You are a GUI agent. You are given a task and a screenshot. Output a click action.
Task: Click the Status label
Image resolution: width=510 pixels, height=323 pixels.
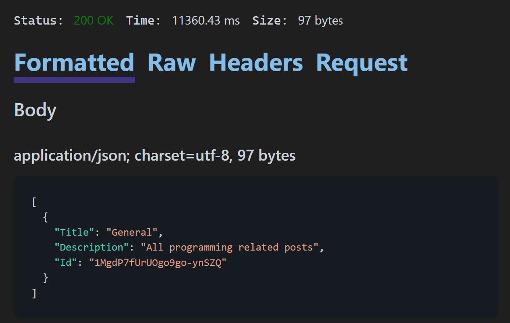38,21
